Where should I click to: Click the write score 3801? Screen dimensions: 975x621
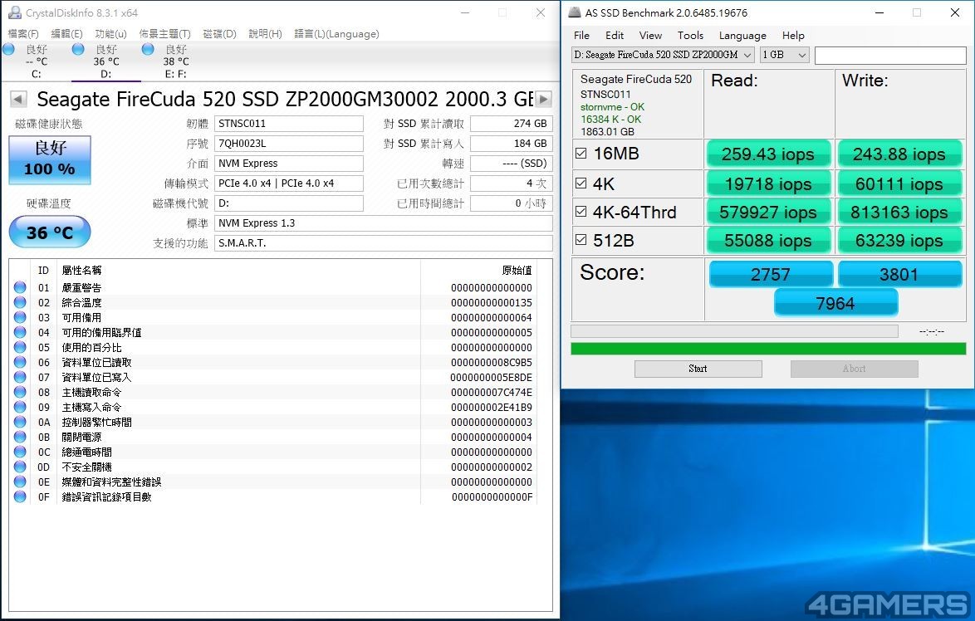(x=899, y=274)
